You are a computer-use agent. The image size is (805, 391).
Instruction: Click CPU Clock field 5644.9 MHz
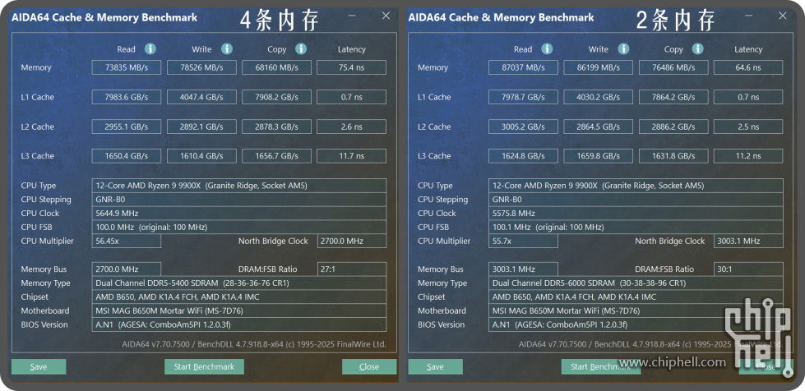(x=239, y=214)
